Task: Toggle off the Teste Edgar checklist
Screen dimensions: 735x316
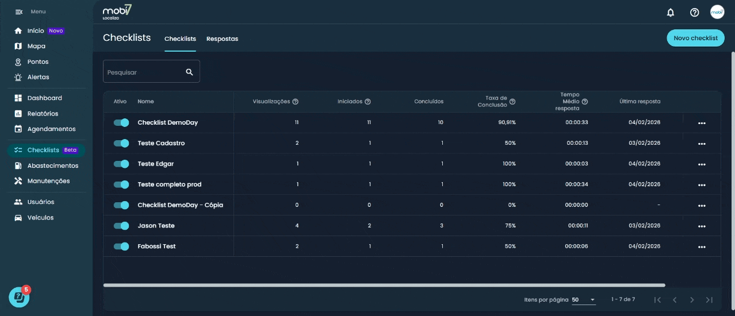Action: [x=121, y=164]
